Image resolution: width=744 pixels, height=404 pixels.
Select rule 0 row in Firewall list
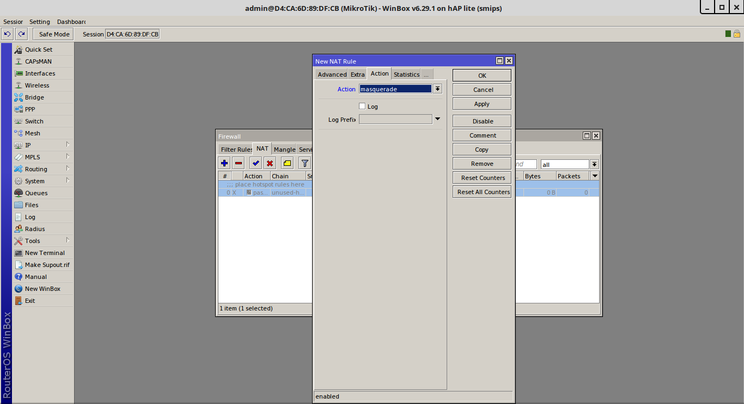click(408, 192)
